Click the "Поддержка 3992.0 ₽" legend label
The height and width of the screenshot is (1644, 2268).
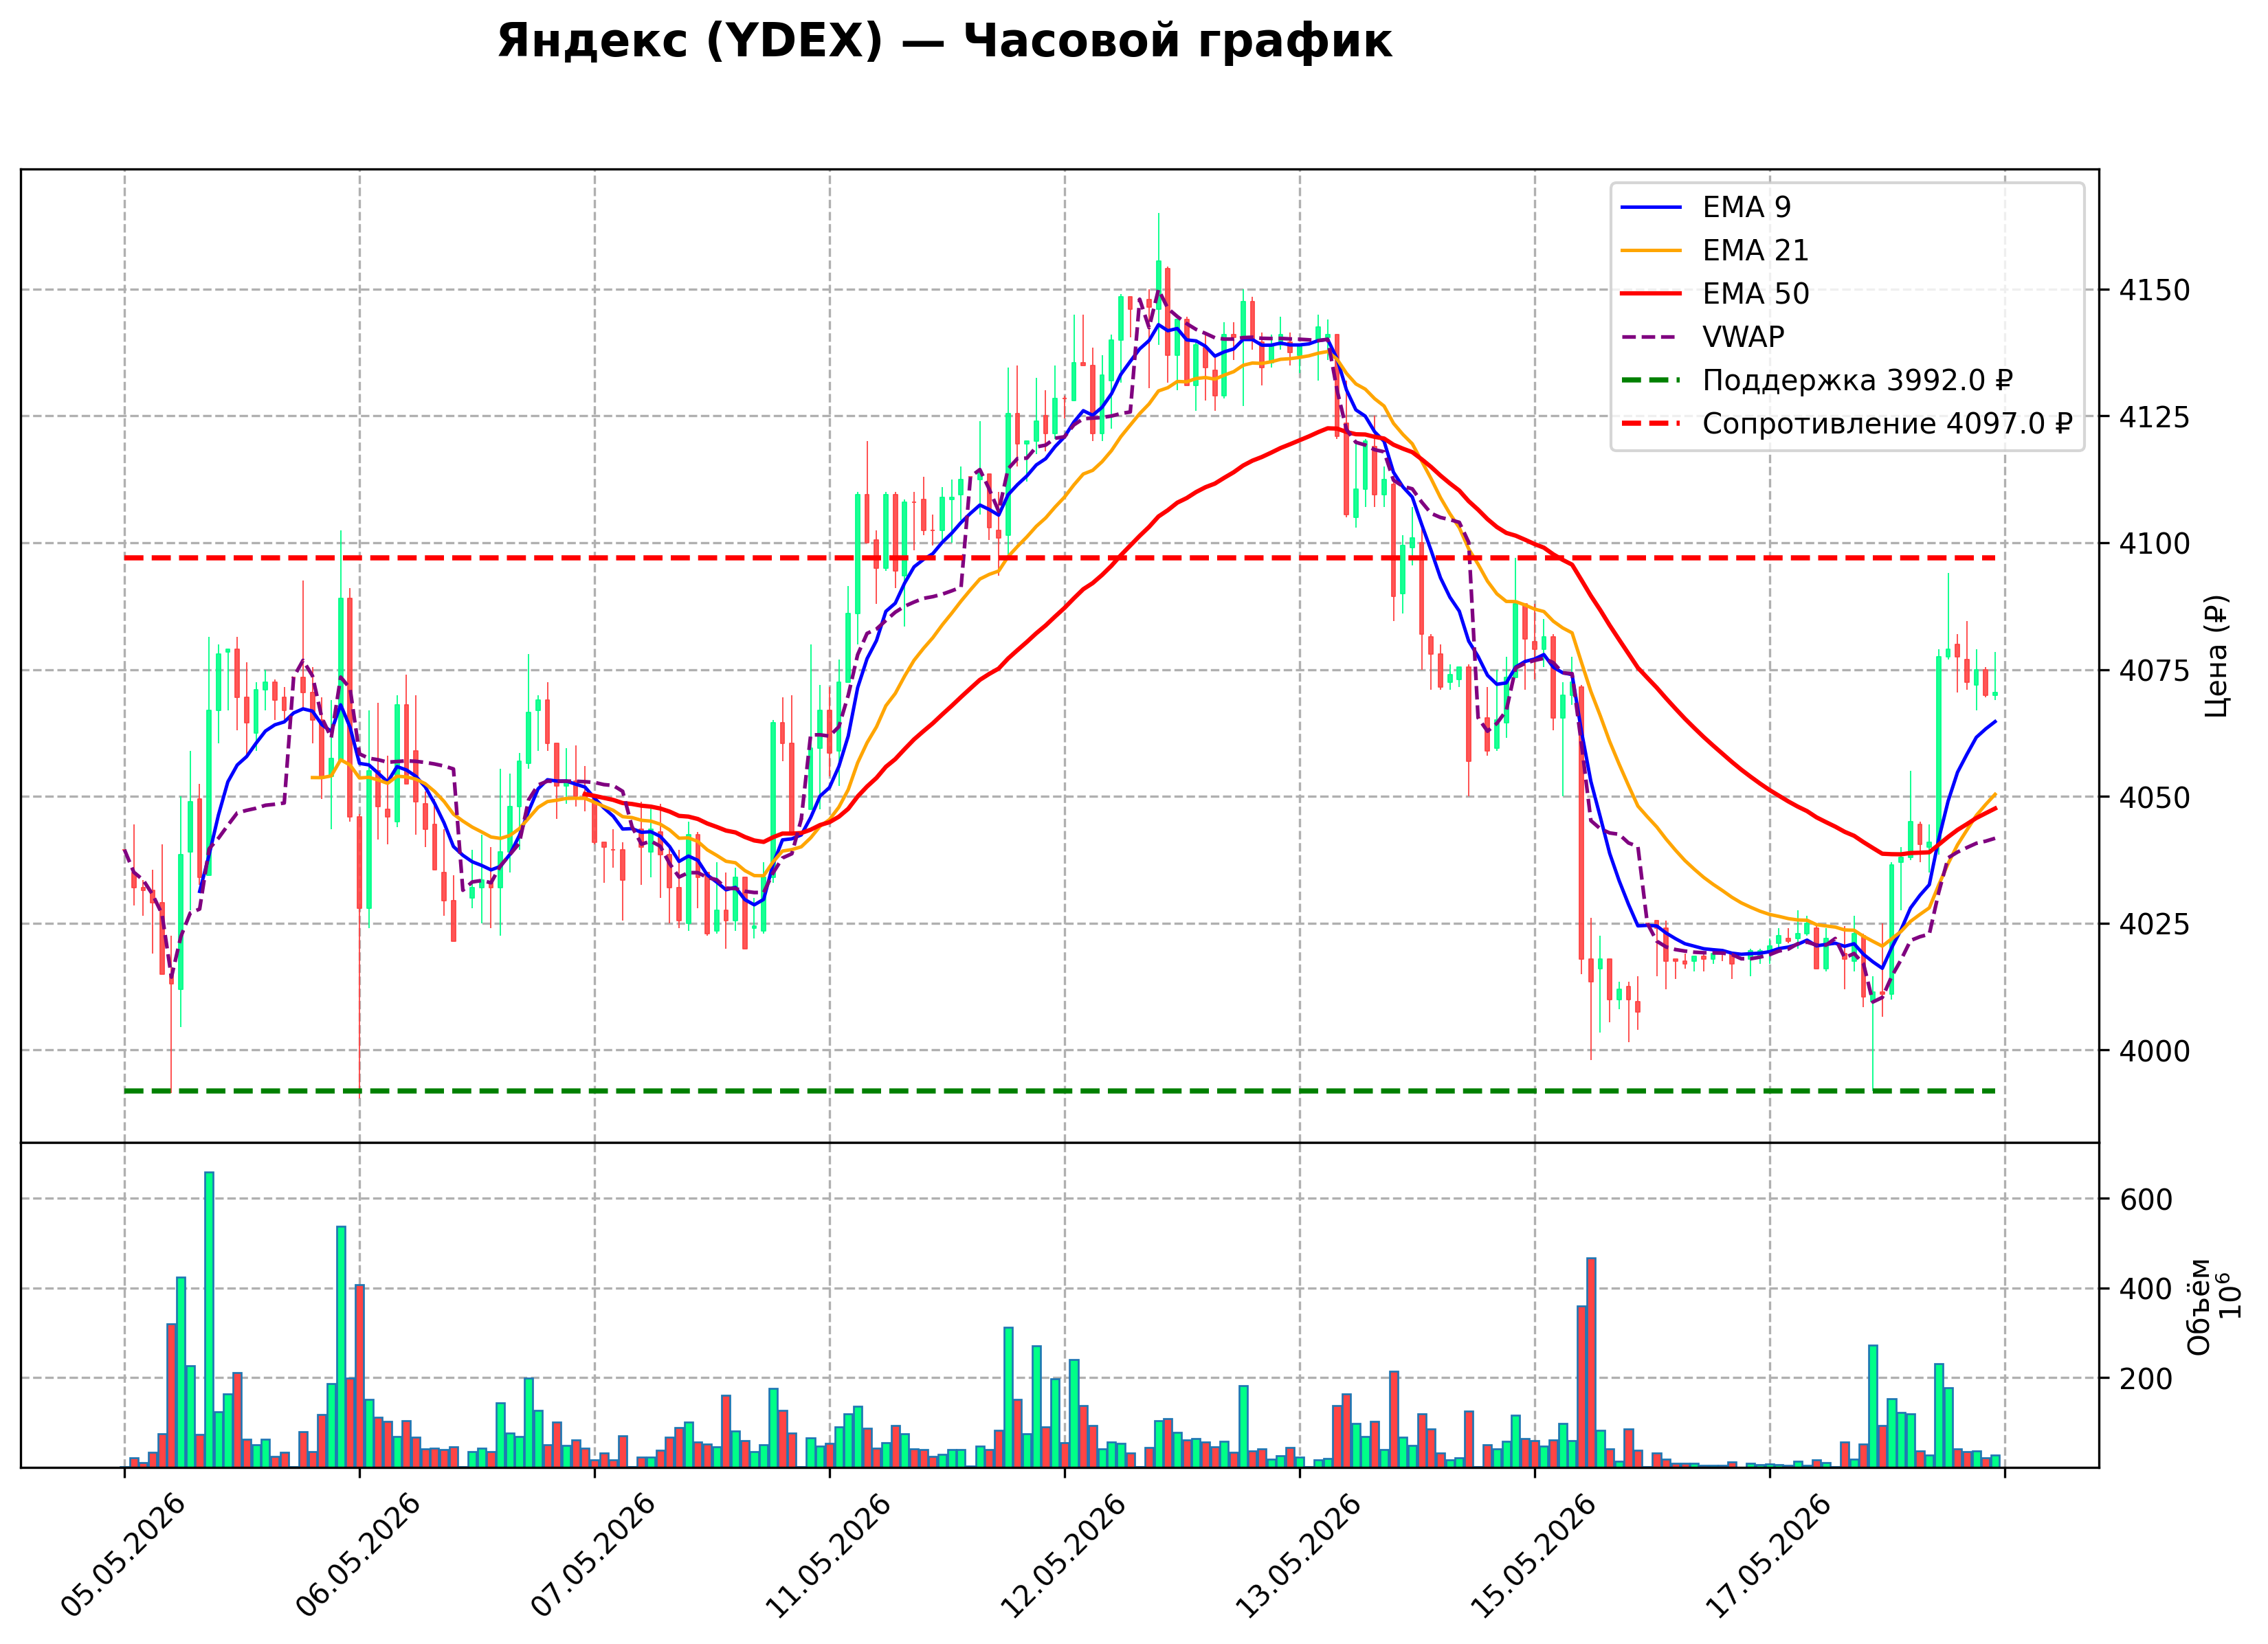click(1857, 381)
